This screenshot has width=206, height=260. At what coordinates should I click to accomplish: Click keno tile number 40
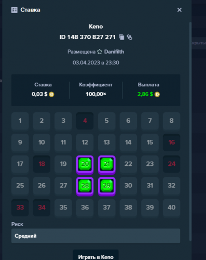tap(172, 207)
